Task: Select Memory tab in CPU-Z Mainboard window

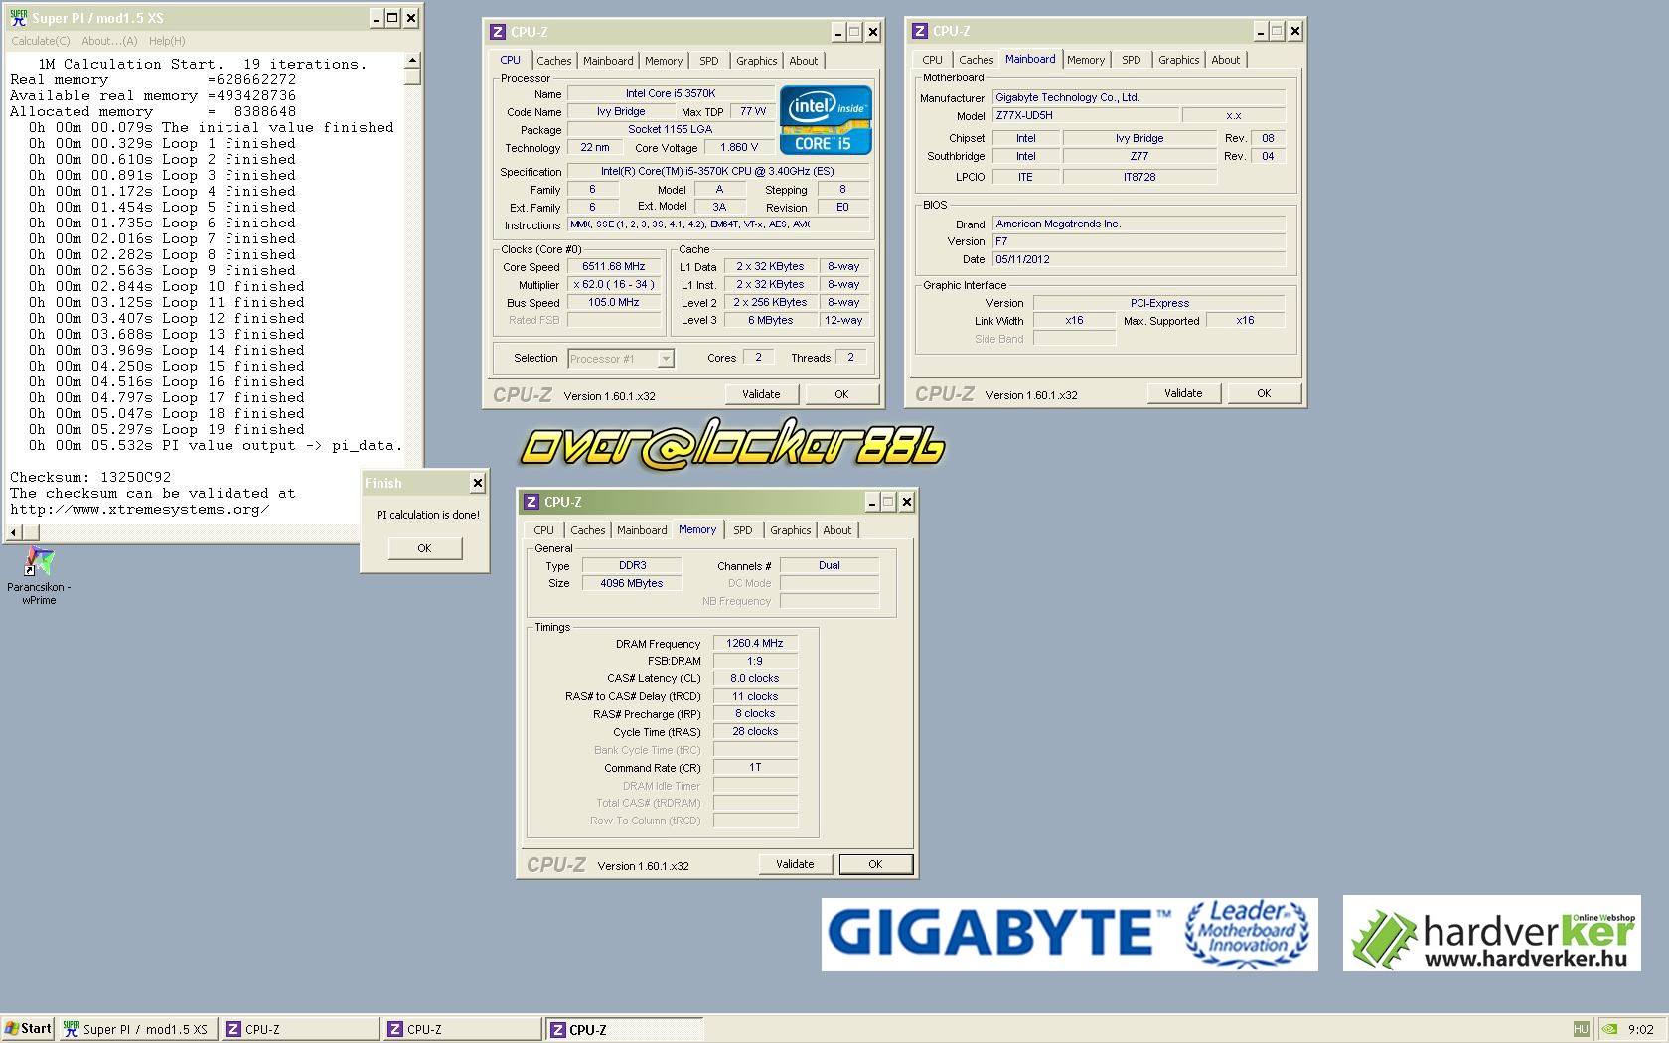Action: [1086, 60]
